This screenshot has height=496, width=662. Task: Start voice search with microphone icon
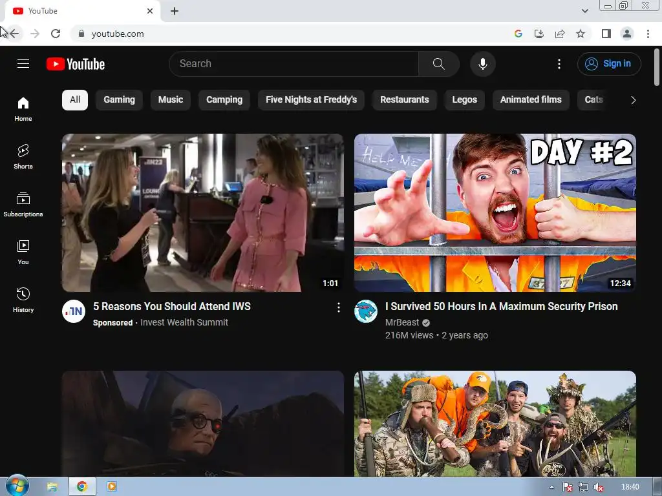pyautogui.click(x=482, y=64)
